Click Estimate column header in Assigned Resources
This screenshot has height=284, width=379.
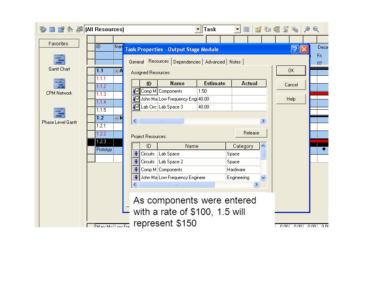pos(214,83)
